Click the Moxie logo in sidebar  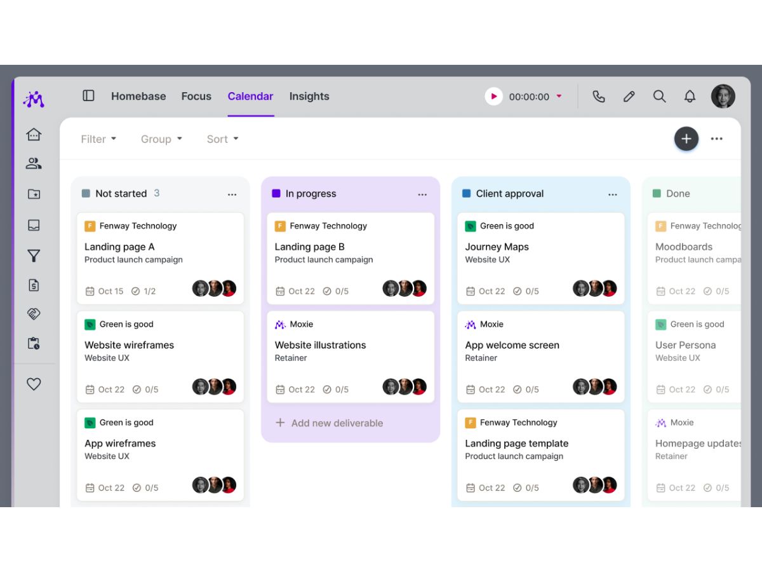click(34, 99)
